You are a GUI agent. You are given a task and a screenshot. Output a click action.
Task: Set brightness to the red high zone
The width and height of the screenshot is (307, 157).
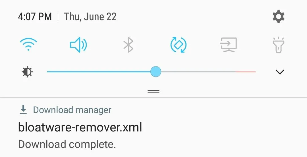pos(246,72)
